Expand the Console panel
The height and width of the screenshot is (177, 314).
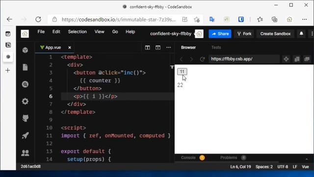(188, 158)
